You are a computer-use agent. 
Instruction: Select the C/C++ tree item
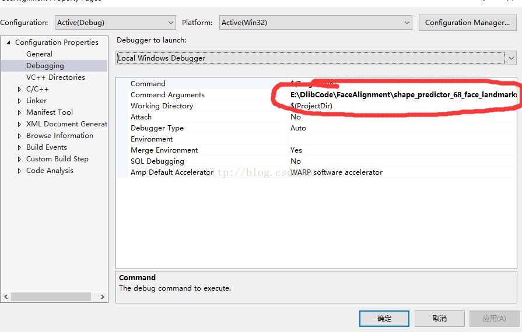37,89
